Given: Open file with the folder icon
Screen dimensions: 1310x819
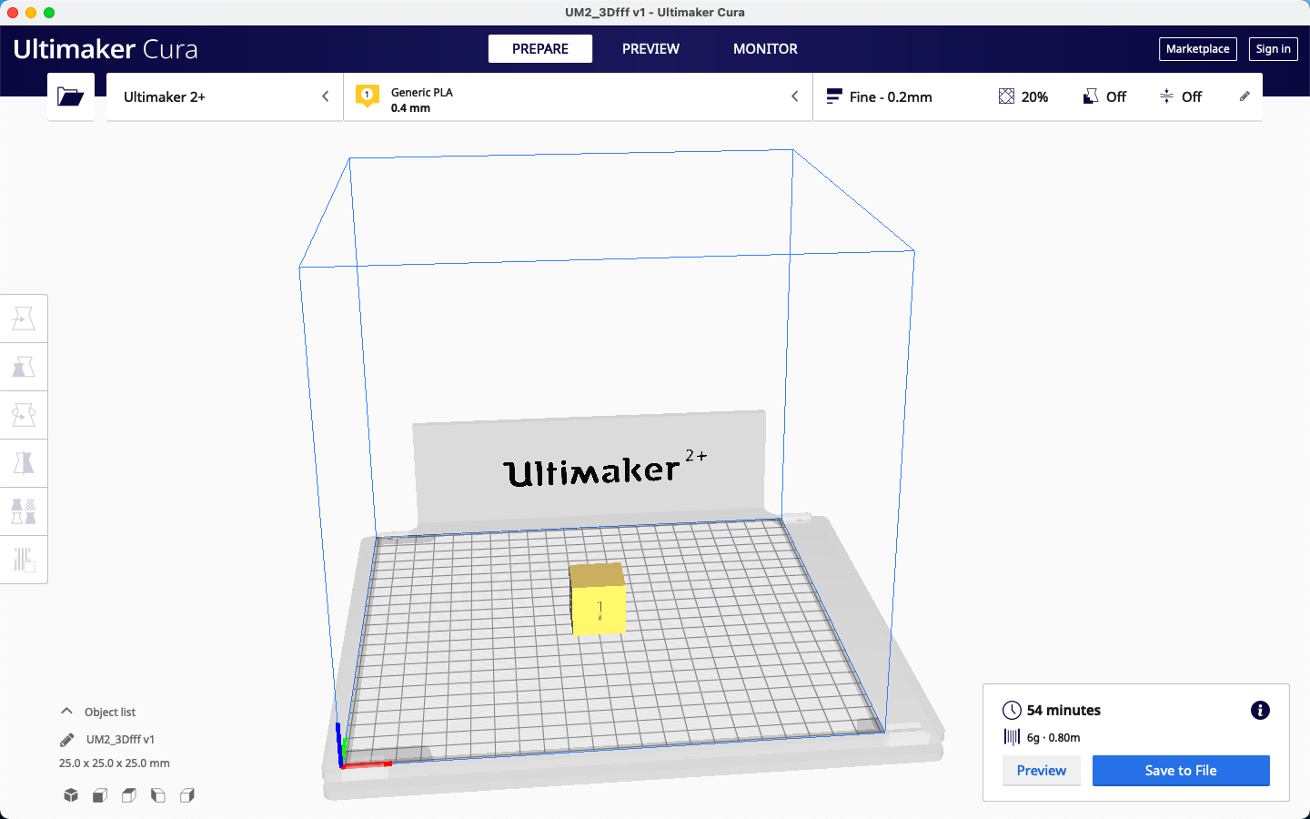Looking at the screenshot, I should (x=70, y=96).
